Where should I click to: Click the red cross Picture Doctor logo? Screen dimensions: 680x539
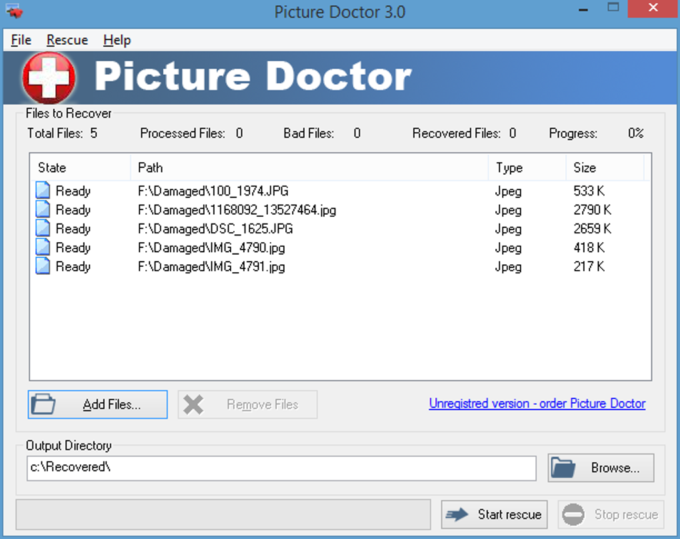click(49, 78)
